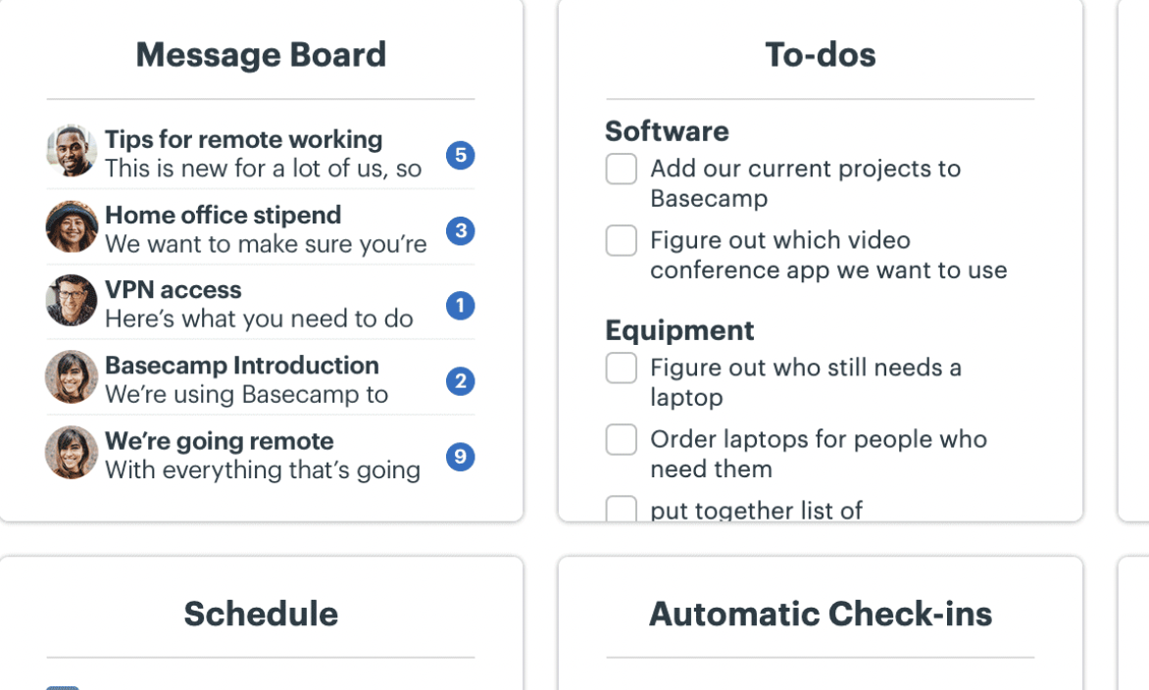Click the 9 comments badge on remote post
This screenshot has width=1149, height=690.
pos(460,457)
